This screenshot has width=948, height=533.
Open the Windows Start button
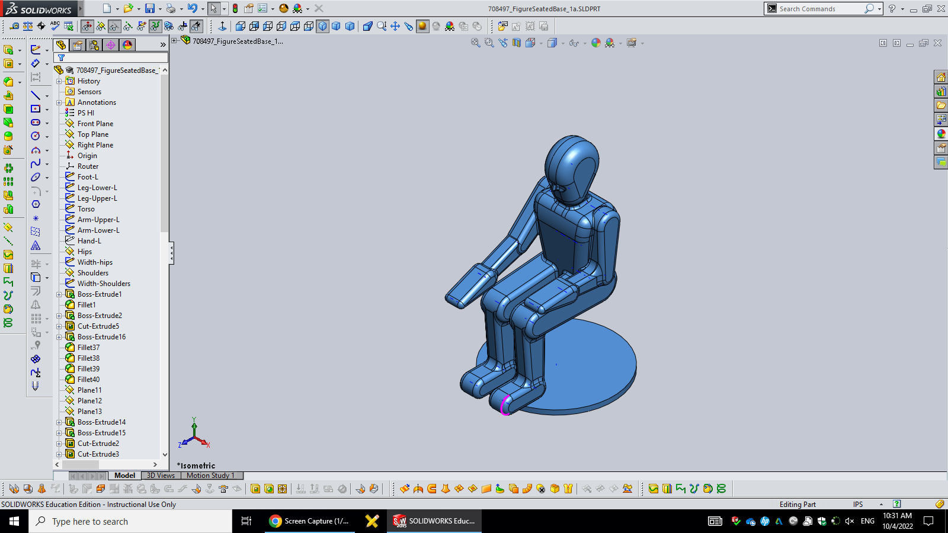(x=14, y=521)
